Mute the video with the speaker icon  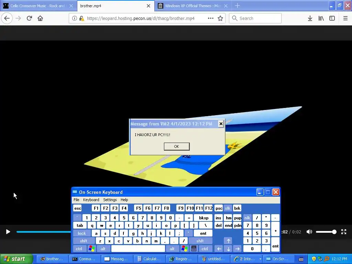click(309, 232)
